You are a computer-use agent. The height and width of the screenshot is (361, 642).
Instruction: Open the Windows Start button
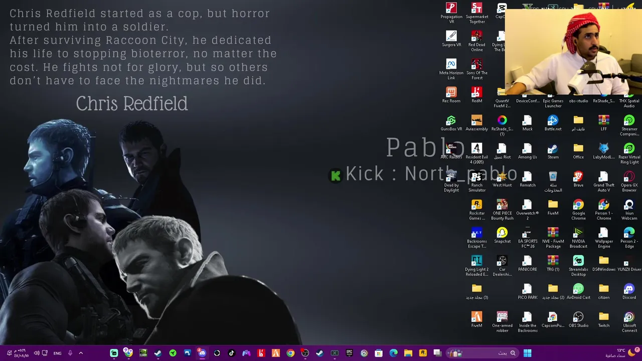[527, 353]
